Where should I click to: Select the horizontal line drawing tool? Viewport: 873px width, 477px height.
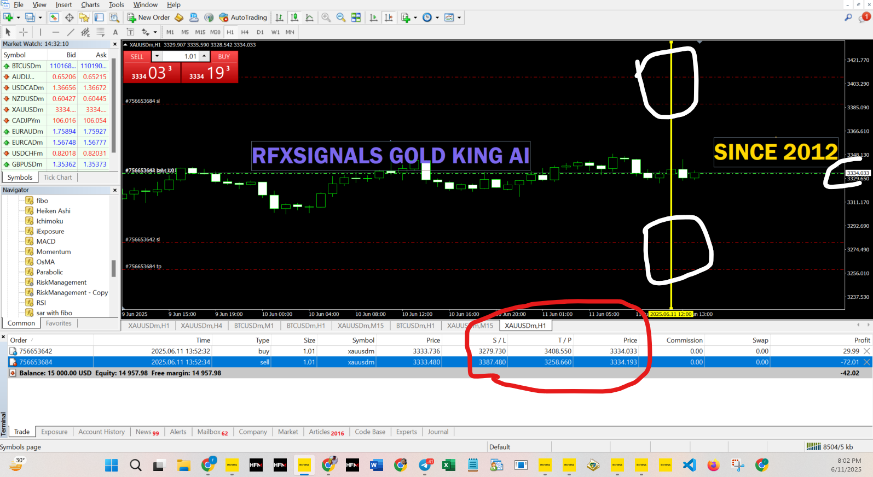(x=55, y=32)
